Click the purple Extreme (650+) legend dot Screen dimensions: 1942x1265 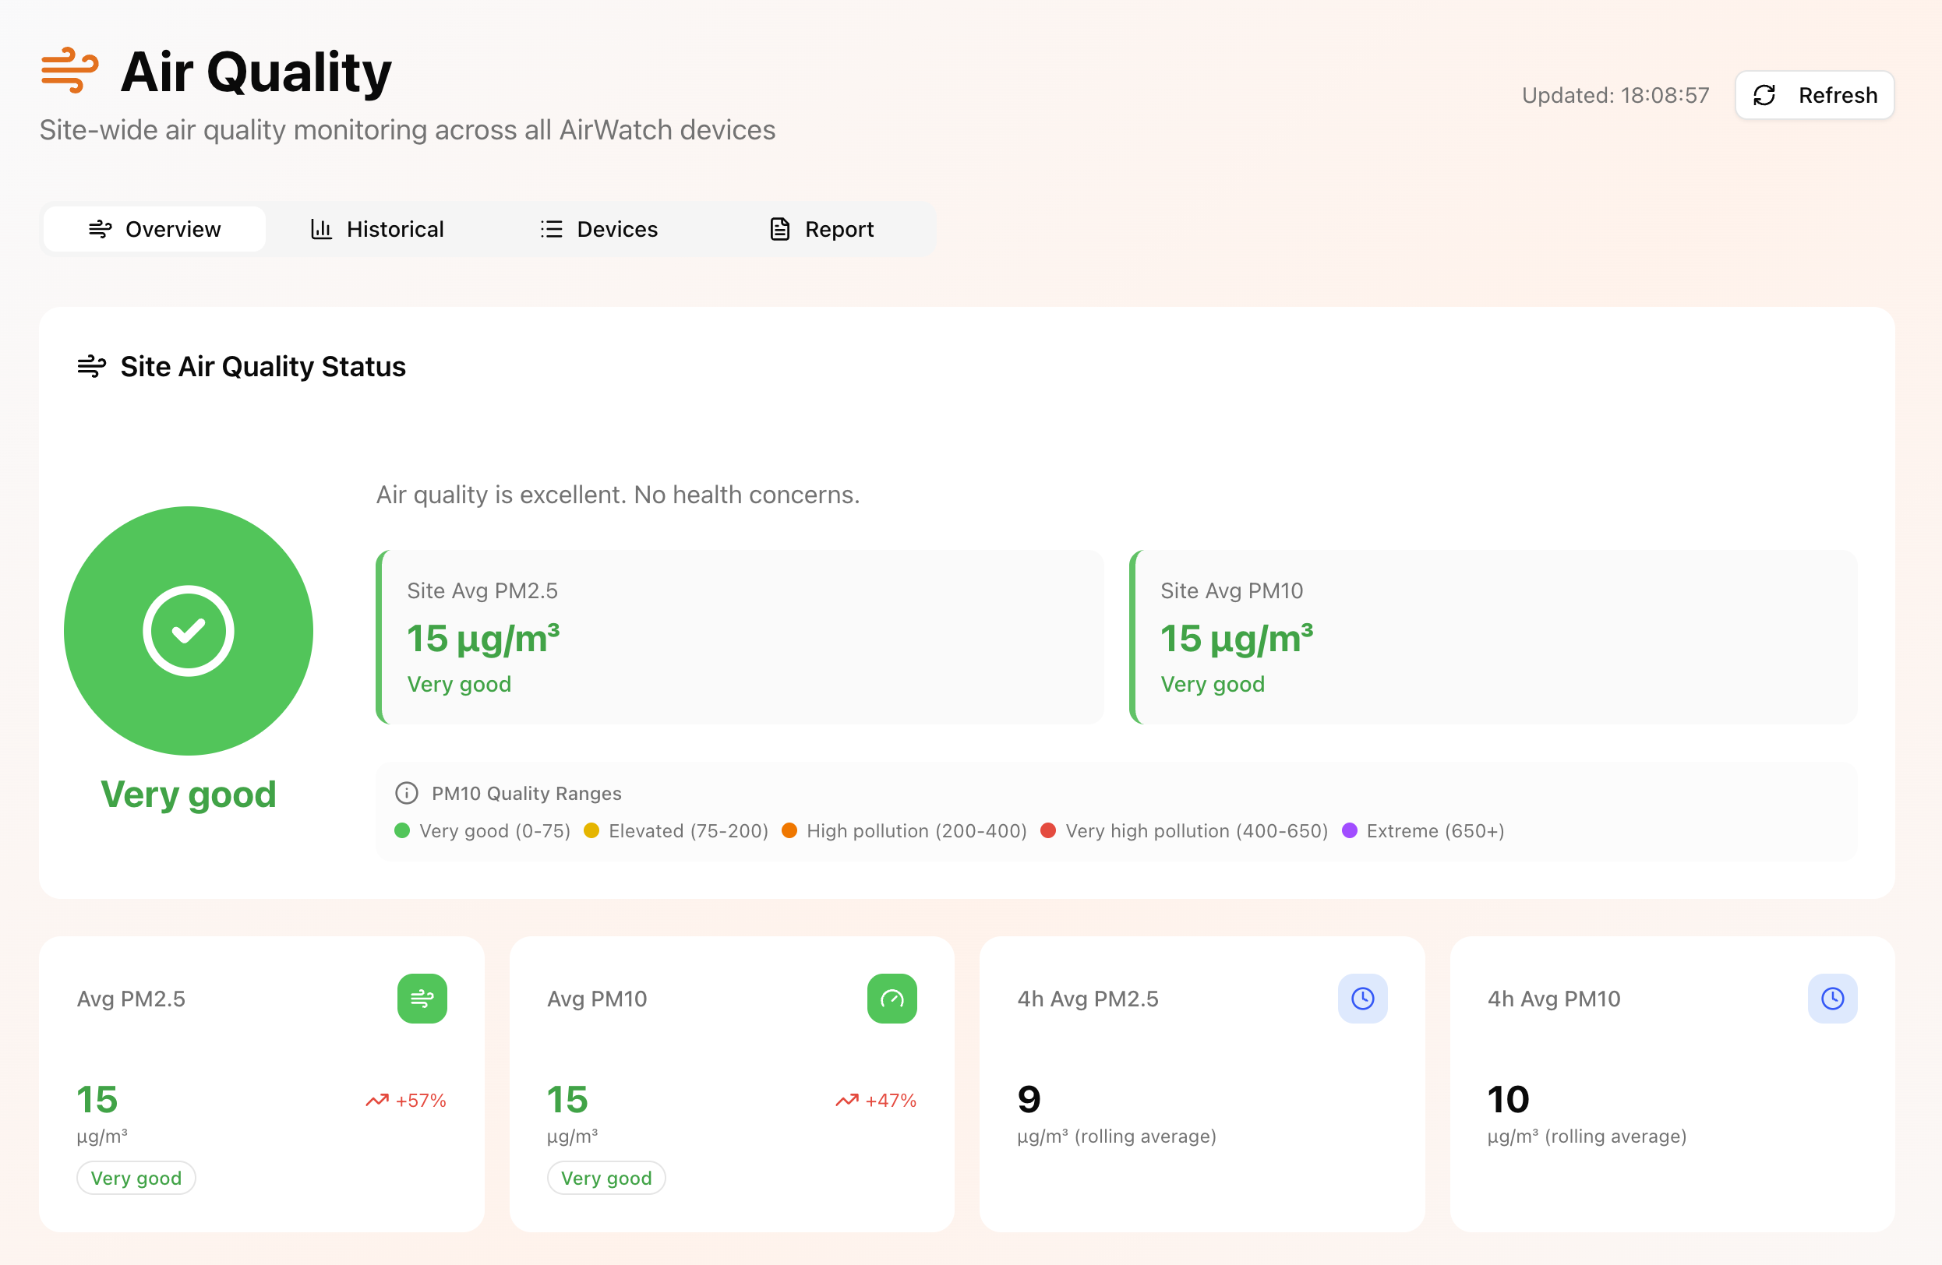[1350, 830]
